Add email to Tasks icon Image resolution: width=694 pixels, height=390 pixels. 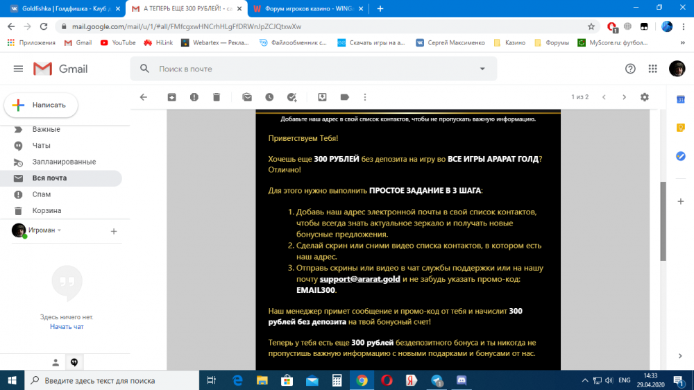click(291, 97)
